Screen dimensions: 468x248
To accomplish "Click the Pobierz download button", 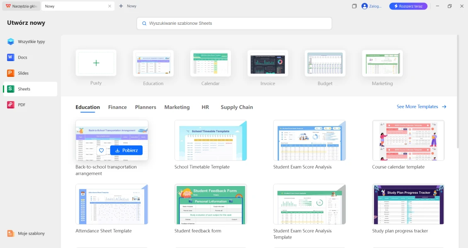I will coord(126,150).
